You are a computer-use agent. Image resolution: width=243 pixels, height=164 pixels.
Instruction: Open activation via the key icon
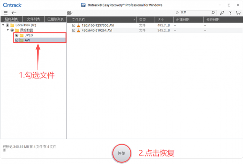[x=222, y=13]
